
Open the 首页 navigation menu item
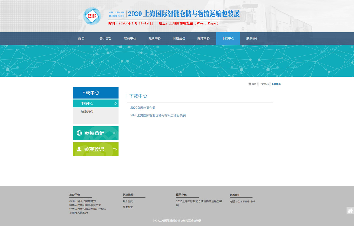pyautogui.click(x=81, y=39)
